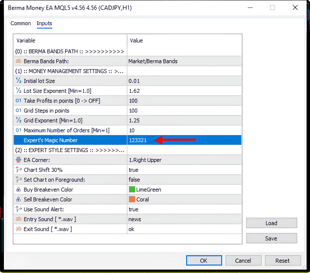The width and height of the screenshot is (310, 273).
Task: Click the integer icon beside Grid Steps in points
Action: pyautogui.click(x=18, y=110)
